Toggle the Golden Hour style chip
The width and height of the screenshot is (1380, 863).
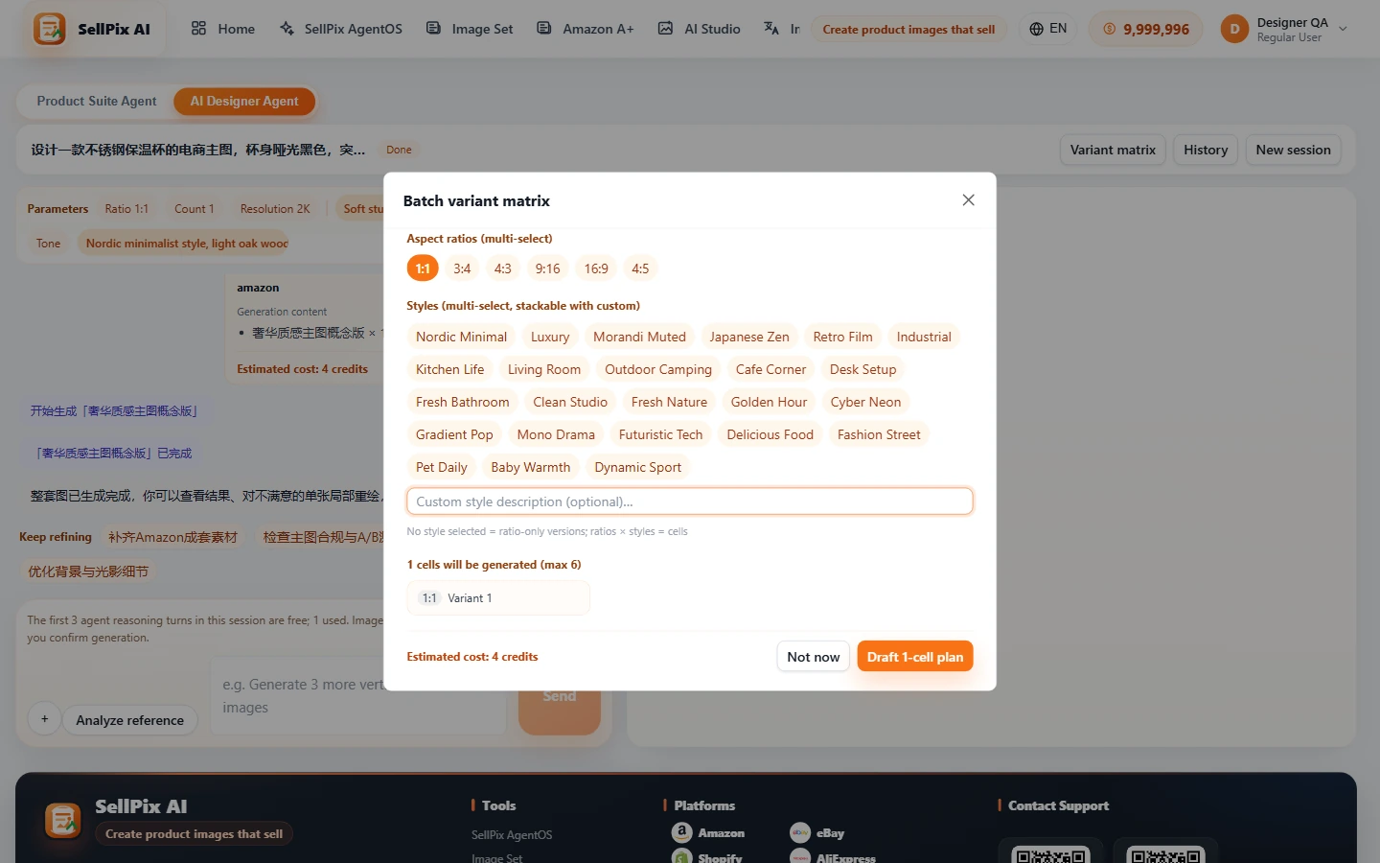pos(769,402)
